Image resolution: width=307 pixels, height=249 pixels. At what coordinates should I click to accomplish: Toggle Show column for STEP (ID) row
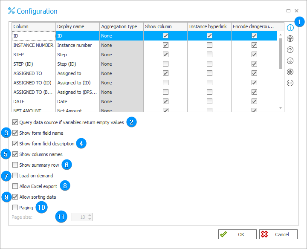pos(165,64)
